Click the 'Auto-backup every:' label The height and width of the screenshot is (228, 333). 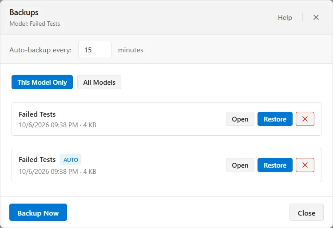(40, 50)
